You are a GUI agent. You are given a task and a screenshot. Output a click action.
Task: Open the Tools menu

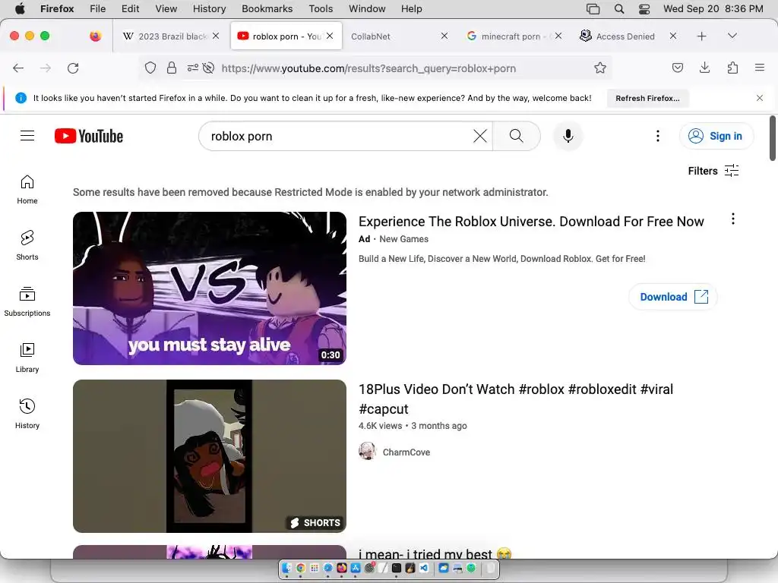(x=321, y=9)
